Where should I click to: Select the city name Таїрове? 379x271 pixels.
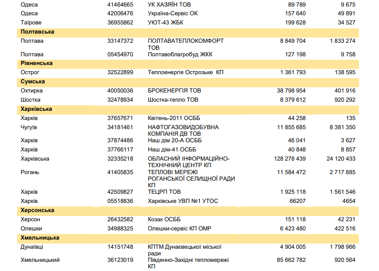pyautogui.click(x=31, y=22)
